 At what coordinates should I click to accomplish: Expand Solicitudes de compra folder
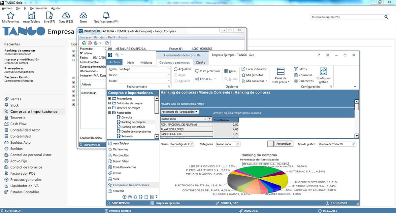(110, 103)
